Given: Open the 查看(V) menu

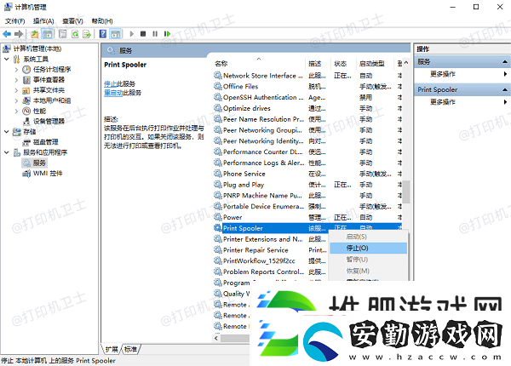Looking at the screenshot, I should (x=72, y=21).
